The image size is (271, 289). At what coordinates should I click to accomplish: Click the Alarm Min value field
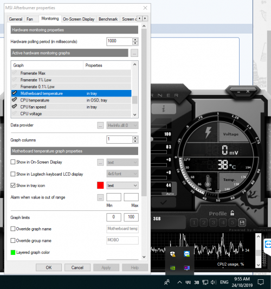click(114, 197)
